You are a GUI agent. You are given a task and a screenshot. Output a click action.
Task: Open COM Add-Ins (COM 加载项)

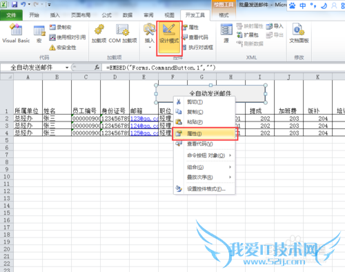click(123, 34)
